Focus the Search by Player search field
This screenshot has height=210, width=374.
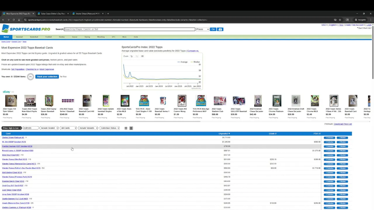129,29
